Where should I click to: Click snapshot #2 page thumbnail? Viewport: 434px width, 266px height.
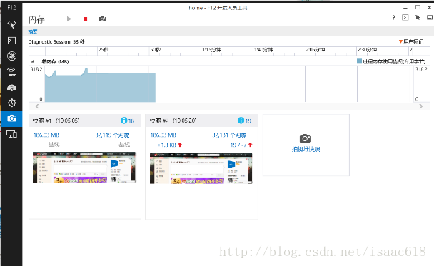pos(201,168)
